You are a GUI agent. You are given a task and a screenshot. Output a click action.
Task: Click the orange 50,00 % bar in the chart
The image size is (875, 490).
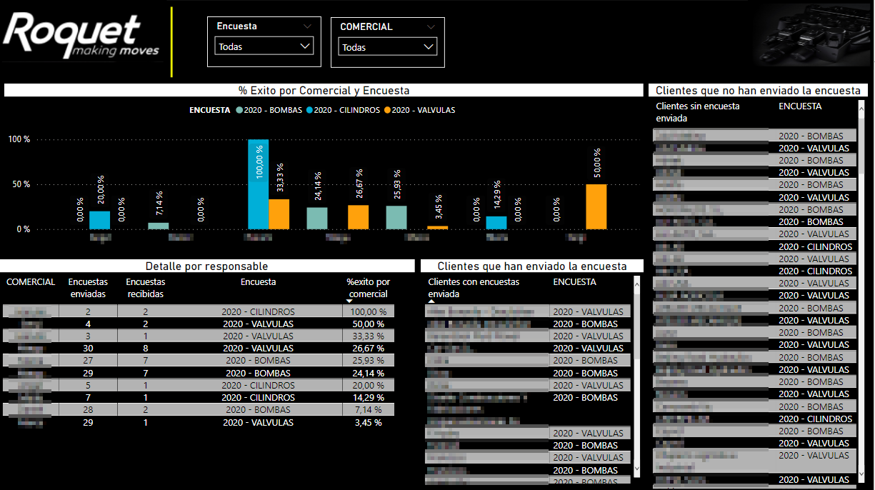tap(596, 206)
